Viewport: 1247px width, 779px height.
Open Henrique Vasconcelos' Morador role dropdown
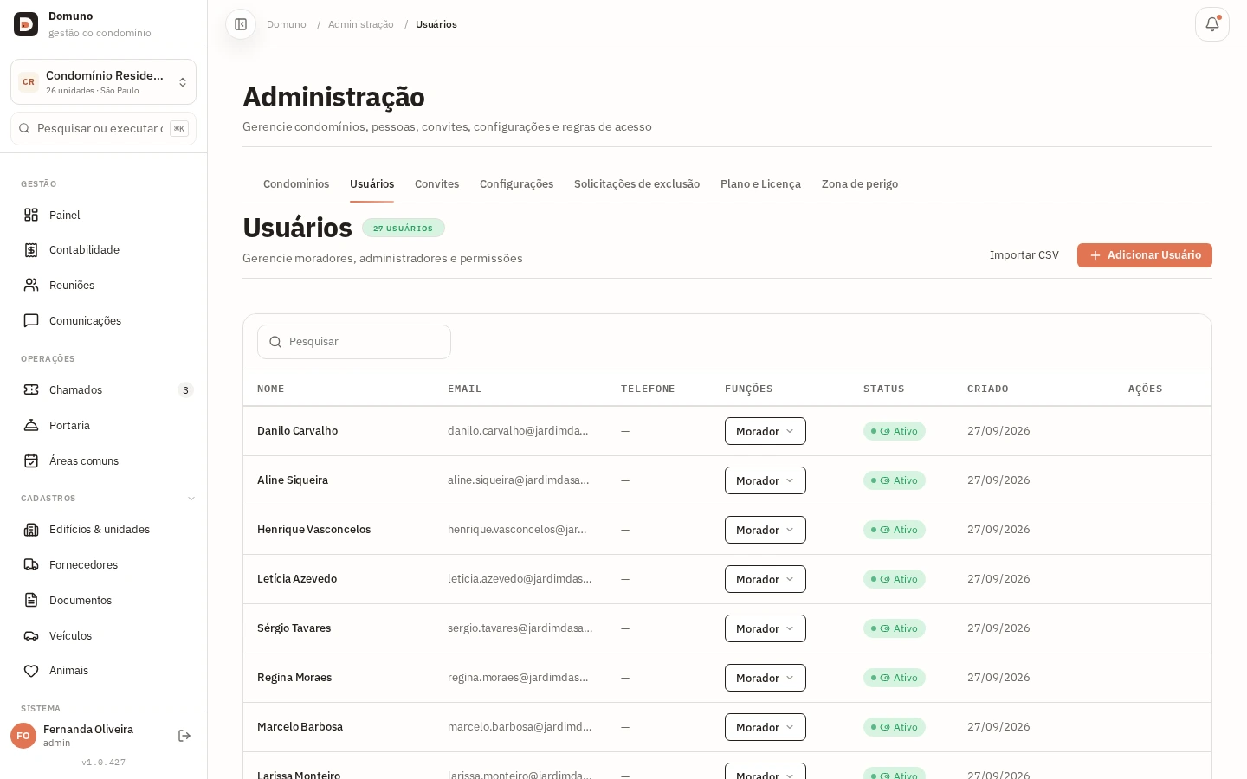click(766, 530)
